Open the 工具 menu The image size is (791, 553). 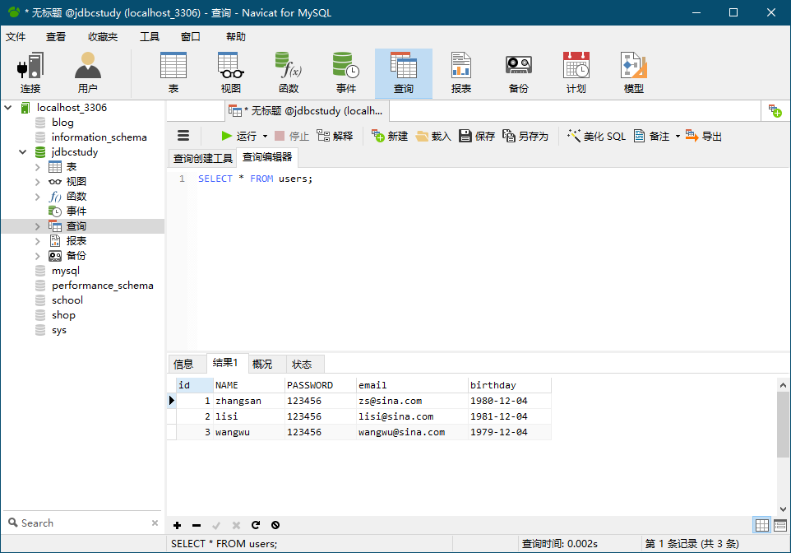[150, 37]
